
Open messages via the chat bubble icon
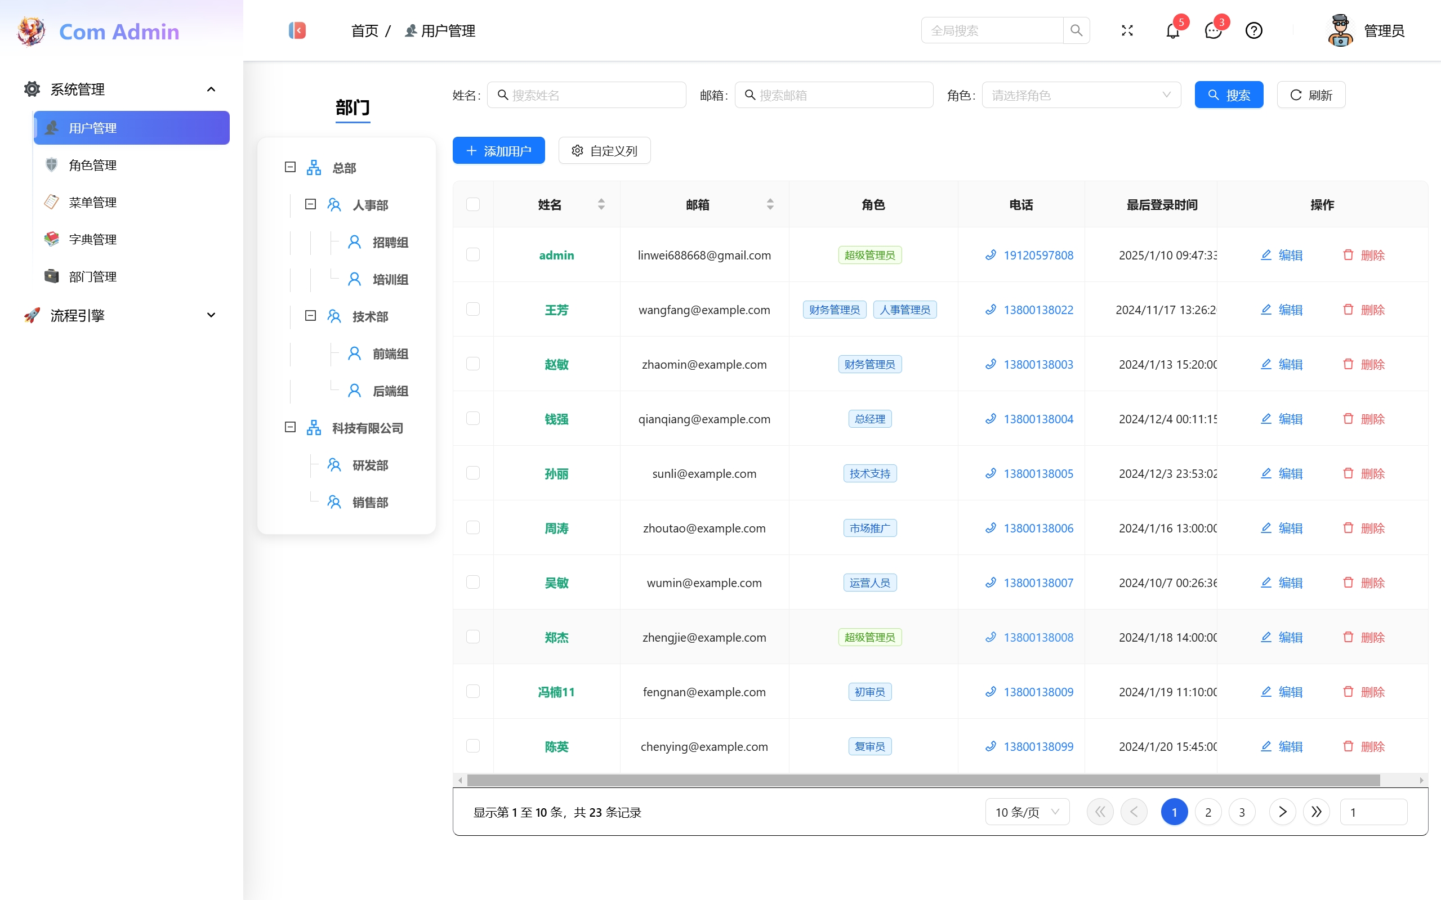click(1213, 31)
